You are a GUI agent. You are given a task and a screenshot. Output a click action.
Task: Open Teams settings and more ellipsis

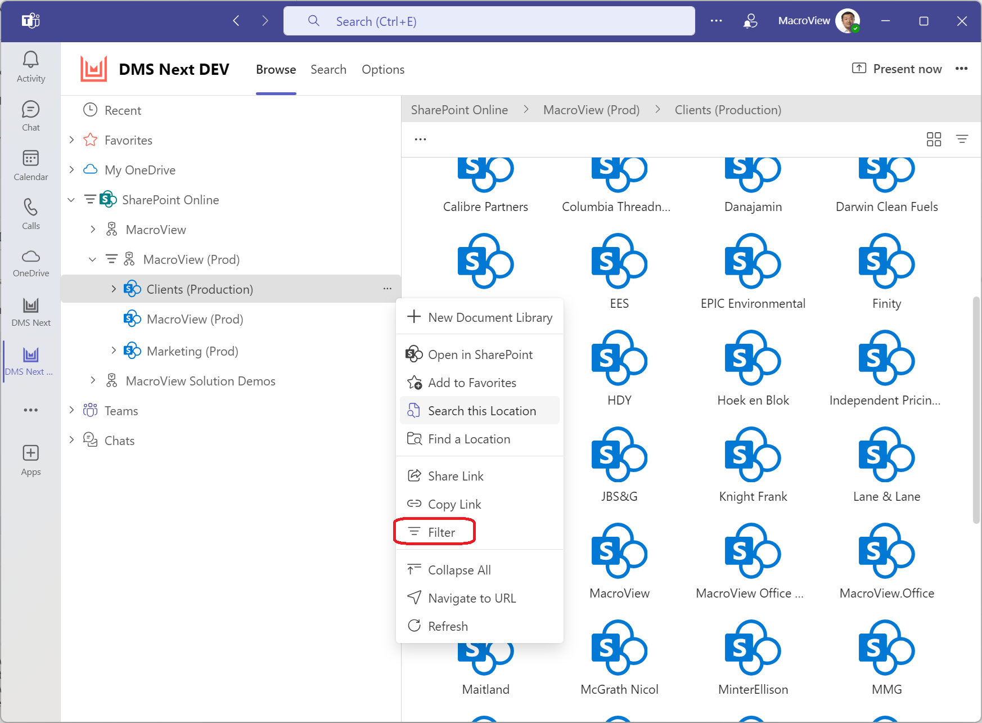[716, 21]
